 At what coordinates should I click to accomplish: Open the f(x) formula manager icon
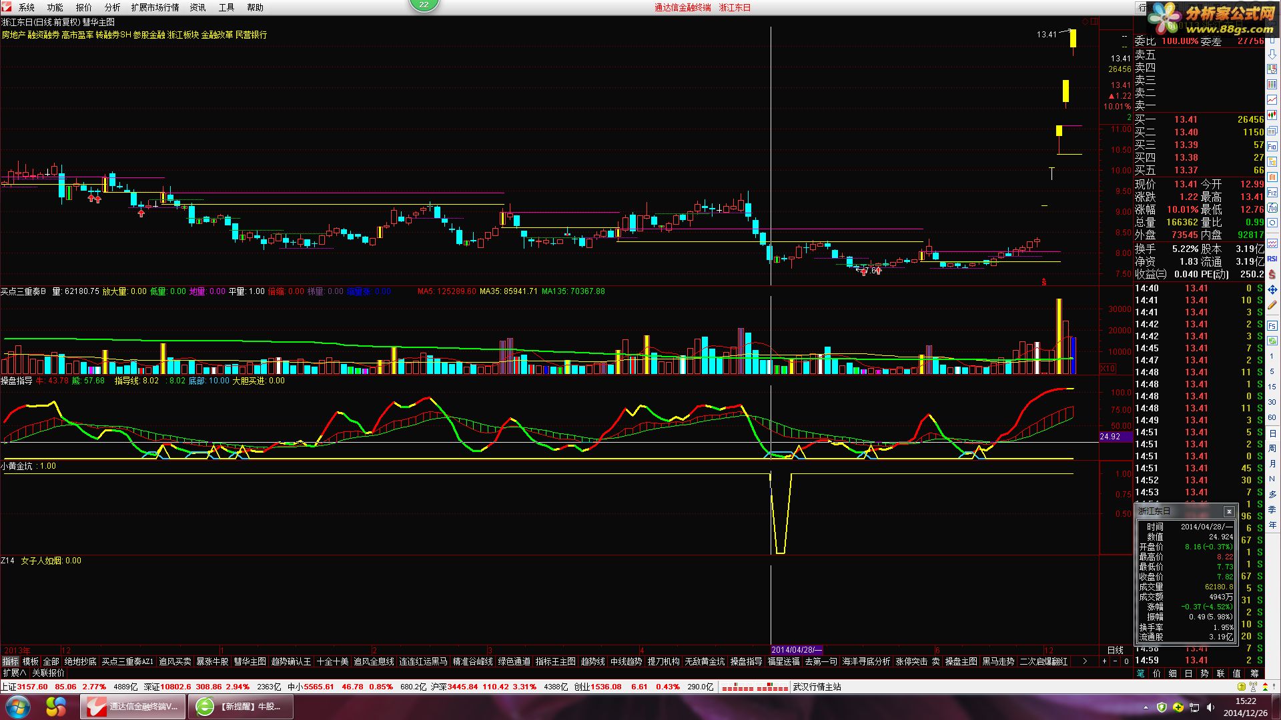click(1272, 208)
